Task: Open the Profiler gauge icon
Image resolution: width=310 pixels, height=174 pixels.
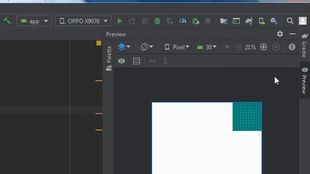Action: [182, 21]
